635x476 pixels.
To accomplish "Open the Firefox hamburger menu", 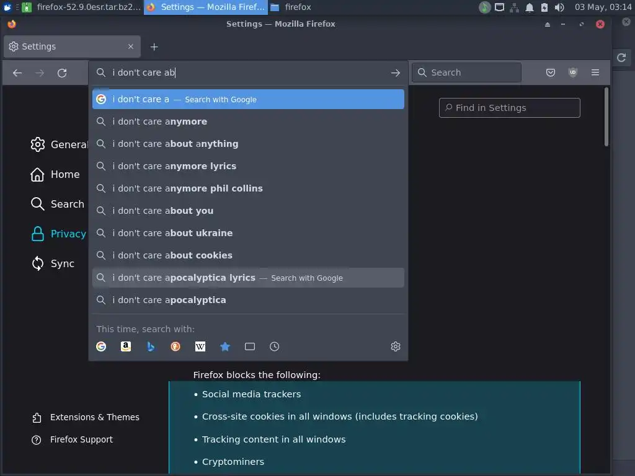I will click(x=595, y=73).
